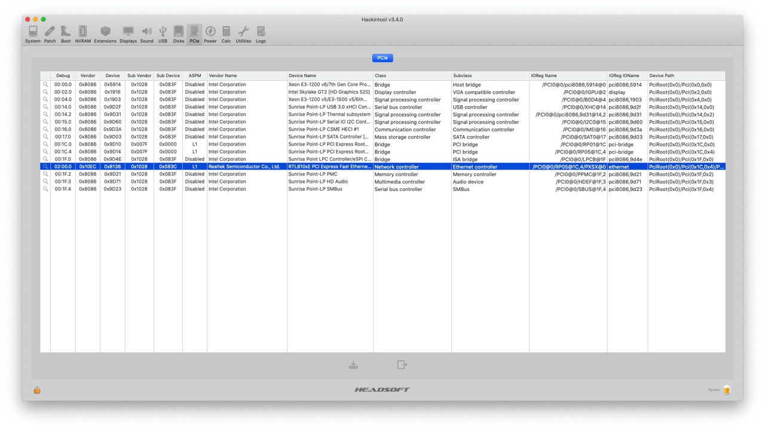
Task: Click the update PCI IDs download icon
Action: tap(353, 364)
